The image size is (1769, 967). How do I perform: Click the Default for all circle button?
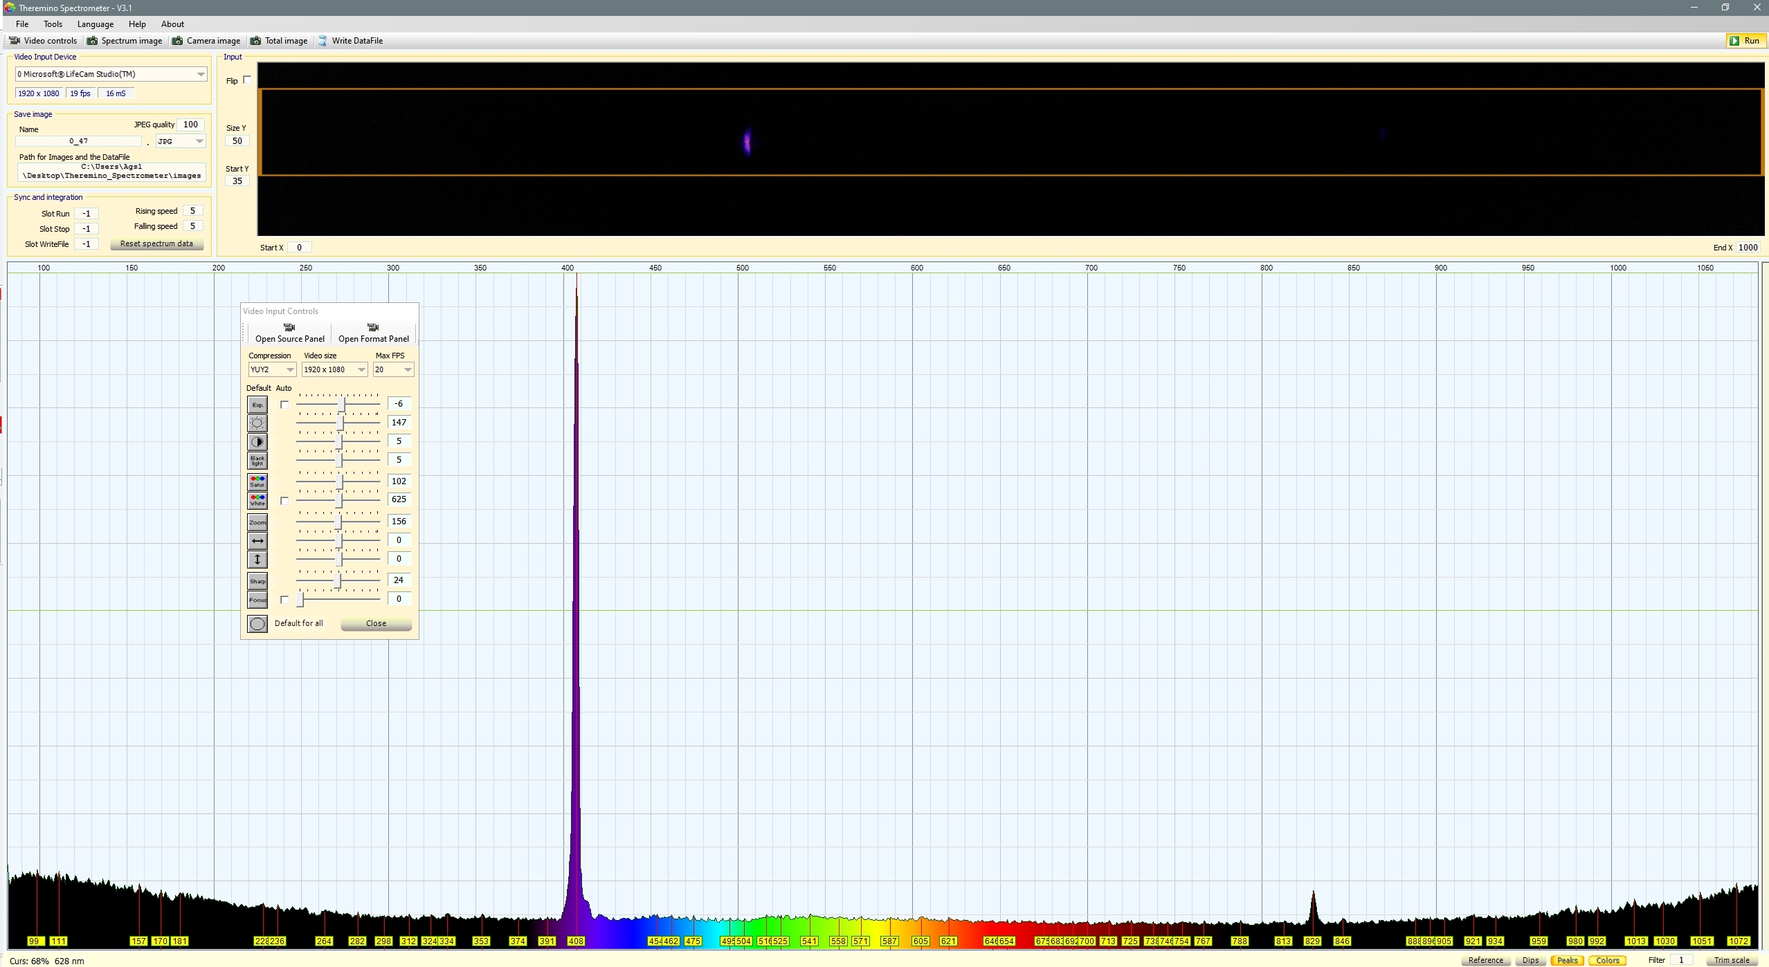click(x=257, y=624)
